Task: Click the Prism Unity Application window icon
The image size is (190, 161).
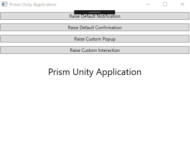Action: click(x=4, y=4)
